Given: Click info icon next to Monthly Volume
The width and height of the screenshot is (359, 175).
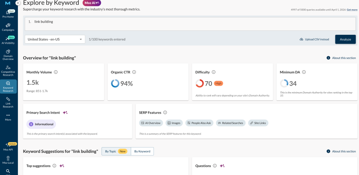Looking at the screenshot, I should click(56, 72).
